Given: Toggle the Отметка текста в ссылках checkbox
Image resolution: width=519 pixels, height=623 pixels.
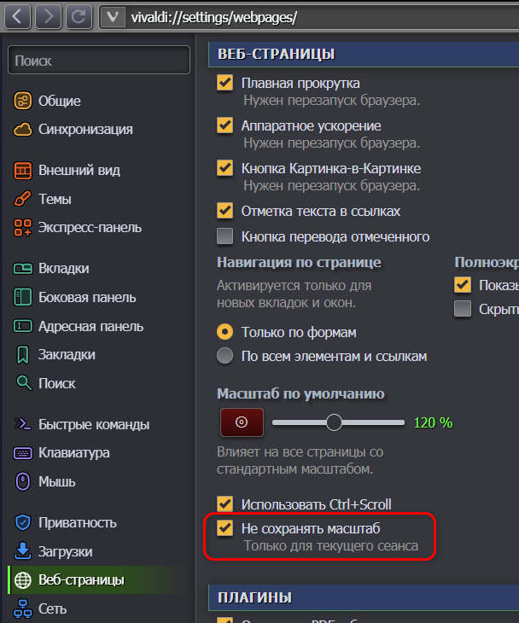Looking at the screenshot, I should point(225,211).
